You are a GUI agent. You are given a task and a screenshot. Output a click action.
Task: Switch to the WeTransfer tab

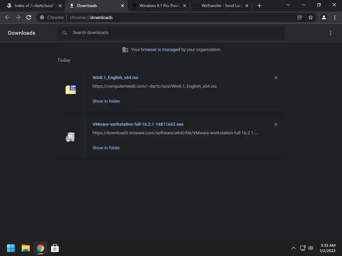pyautogui.click(x=222, y=6)
